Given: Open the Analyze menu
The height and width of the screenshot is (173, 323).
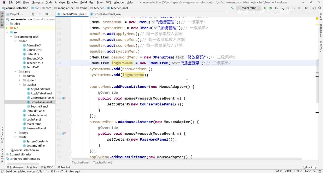Looking at the screenshot, I should coord(60,2).
